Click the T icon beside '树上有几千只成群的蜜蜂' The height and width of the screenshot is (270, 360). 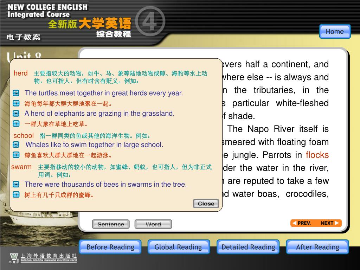(16, 194)
